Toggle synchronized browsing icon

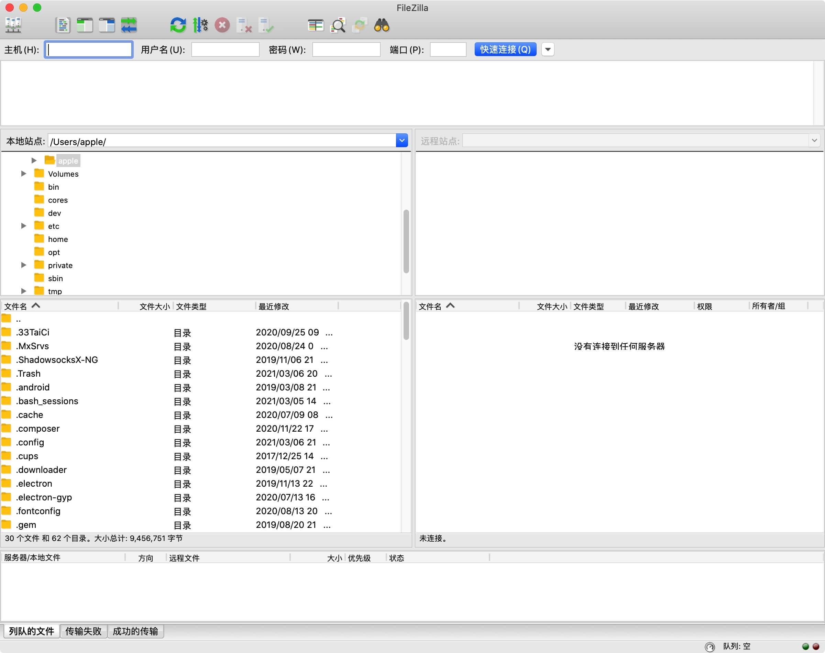(x=360, y=25)
